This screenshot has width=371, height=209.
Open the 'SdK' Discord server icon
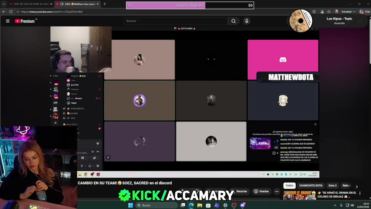[x=55, y=102]
